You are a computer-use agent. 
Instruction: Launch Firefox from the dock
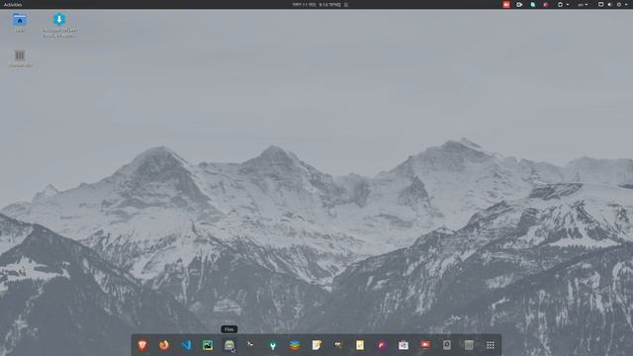(164, 345)
